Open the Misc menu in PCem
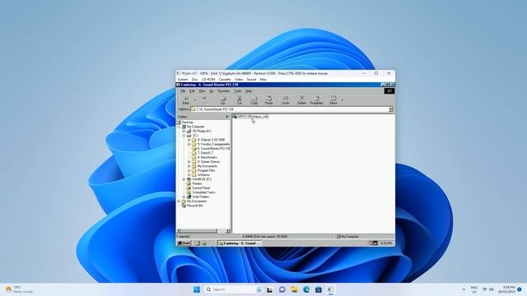This screenshot has width=527, height=296. [x=263, y=80]
